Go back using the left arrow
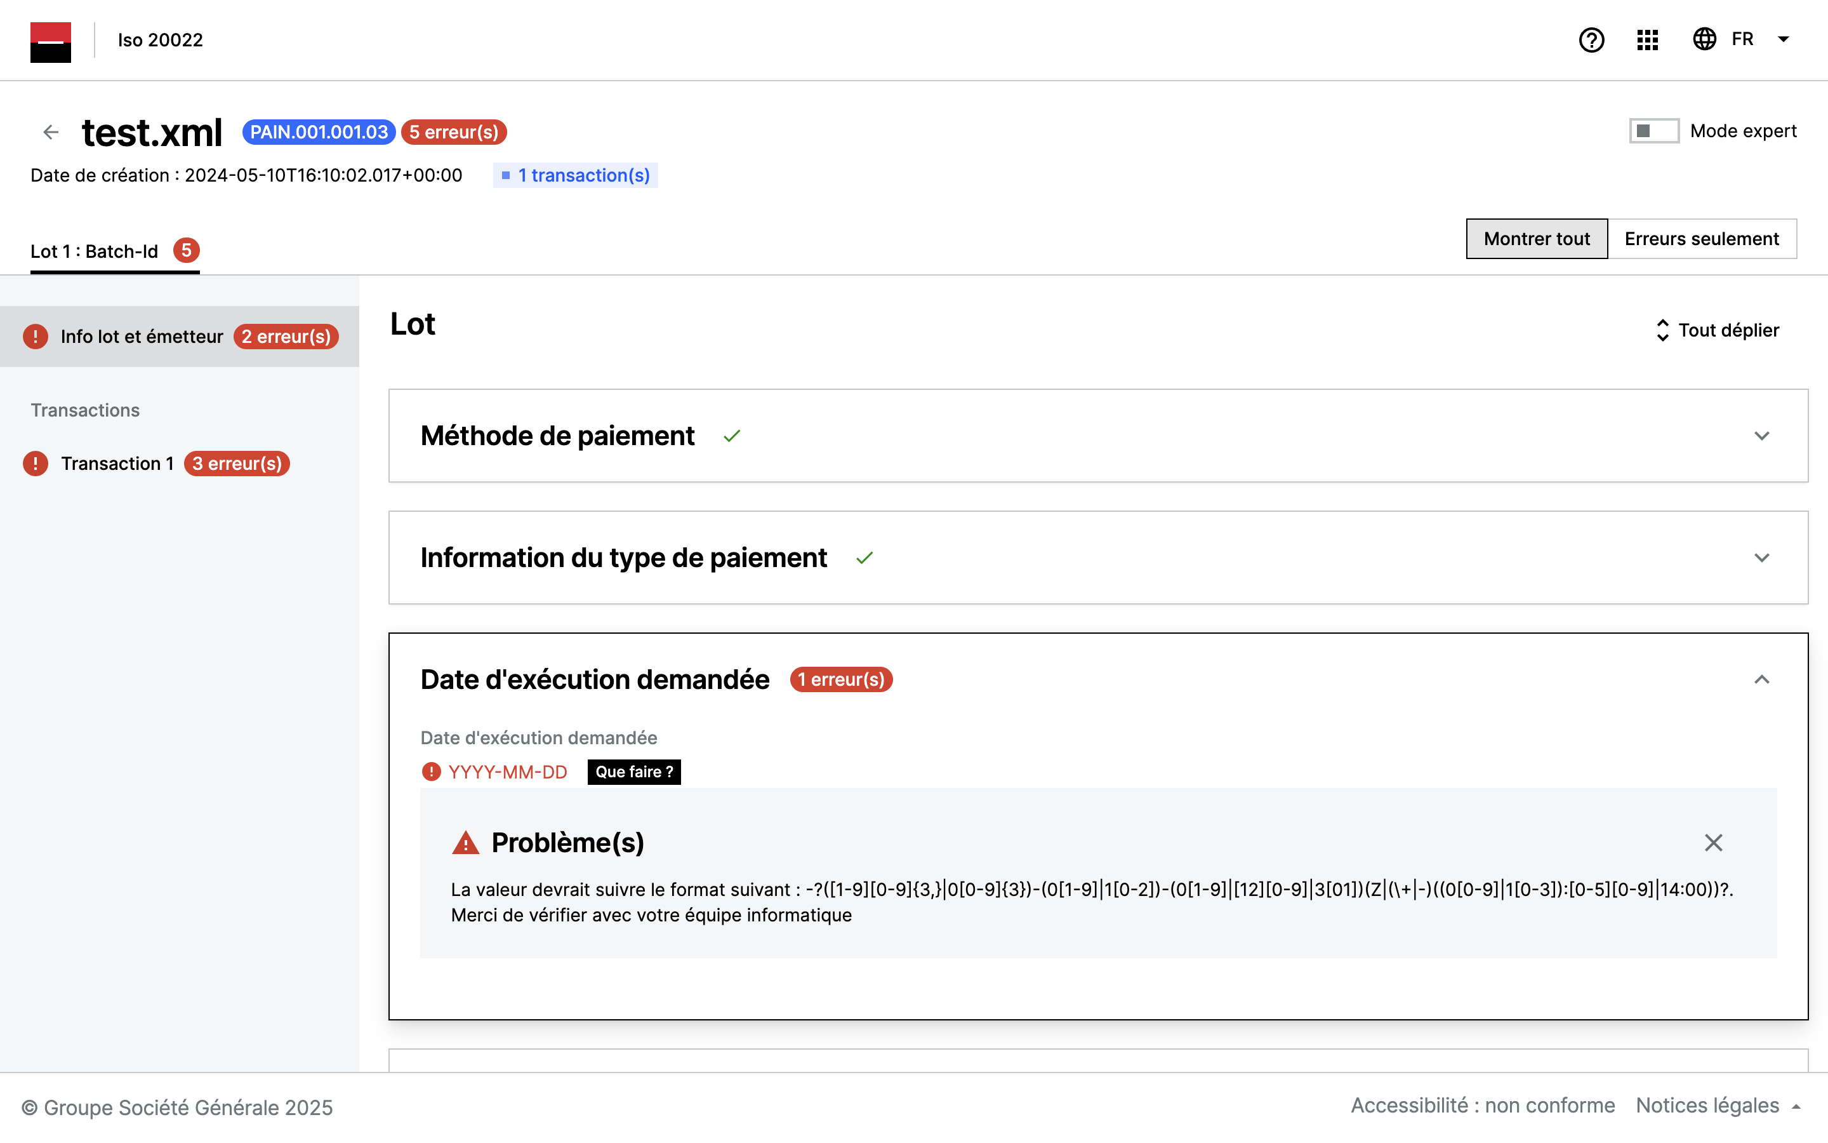Screen dimensions: 1828x1143 [x=51, y=133]
